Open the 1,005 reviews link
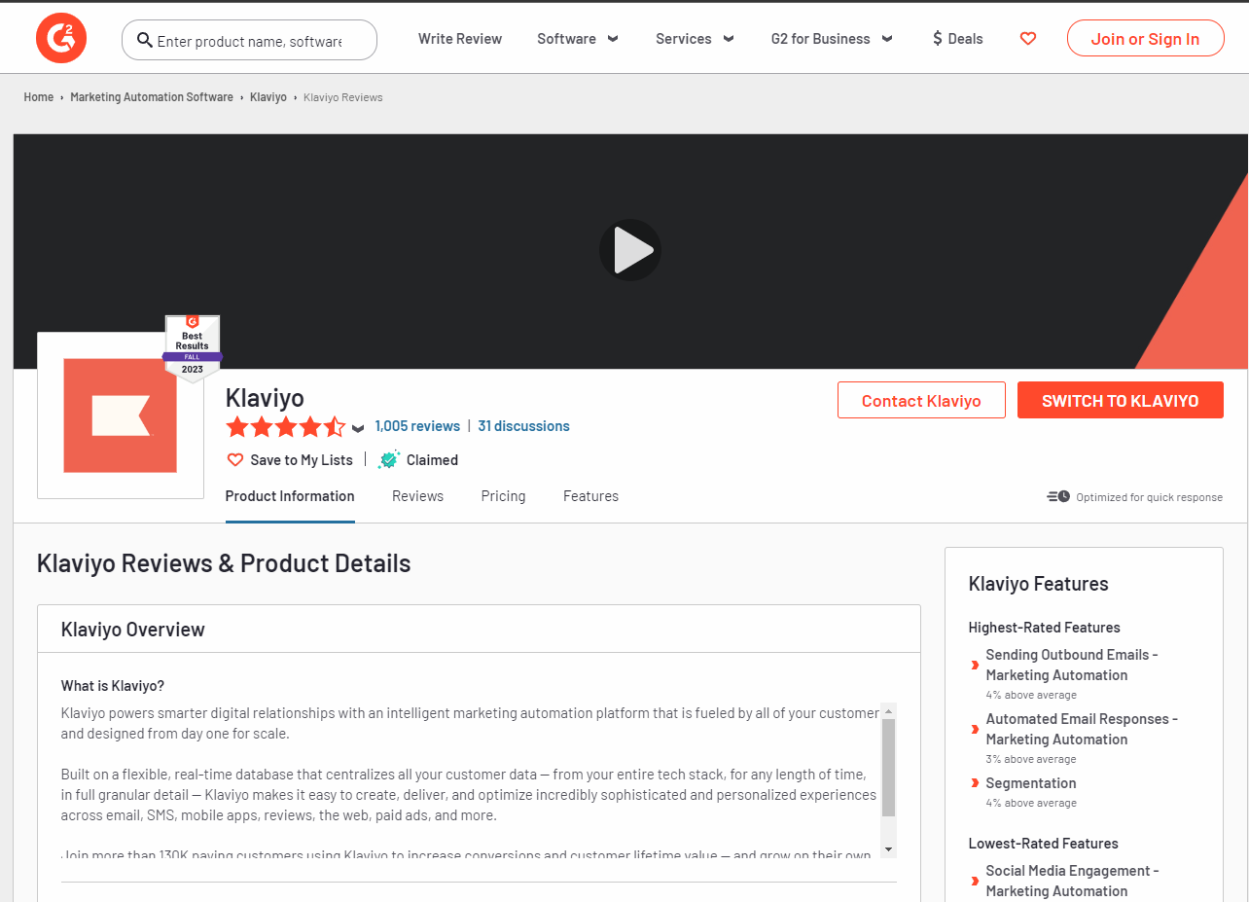 point(417,426)
